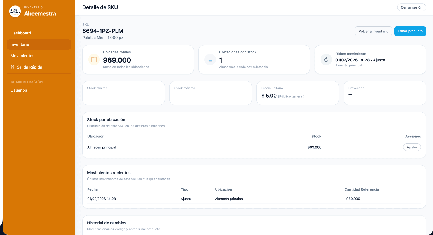Click the Stock mínimo card
The image size is (433, 235).
pos(123,93)
